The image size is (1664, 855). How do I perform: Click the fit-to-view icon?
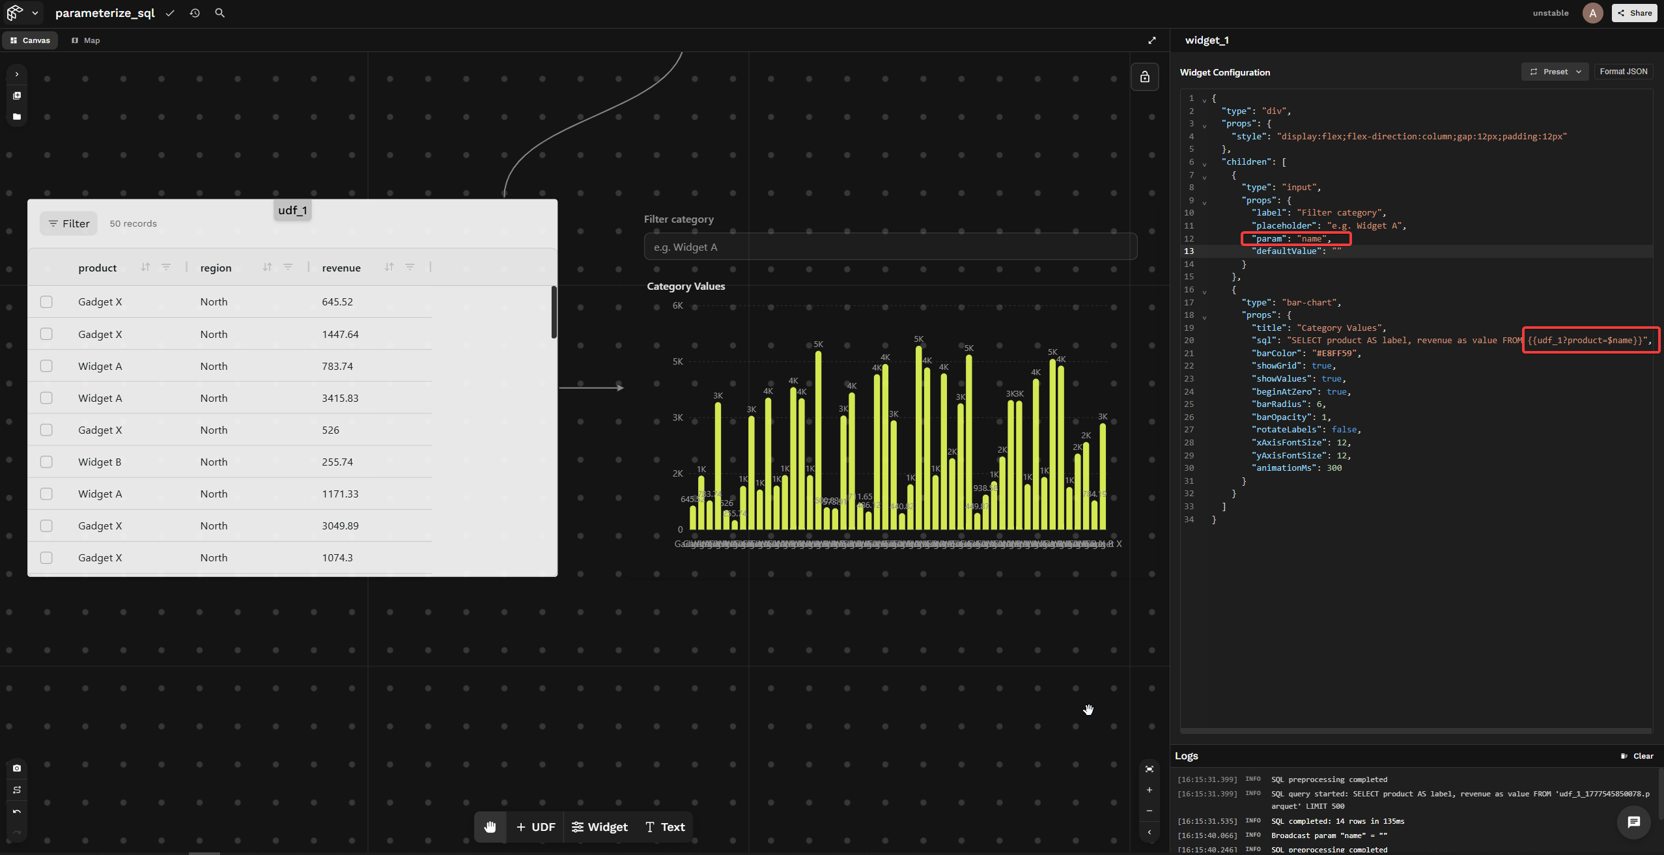pos(1149,769)
